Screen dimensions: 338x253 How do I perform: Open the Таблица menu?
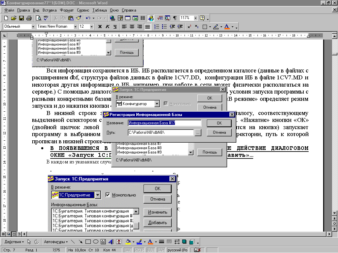100,10
